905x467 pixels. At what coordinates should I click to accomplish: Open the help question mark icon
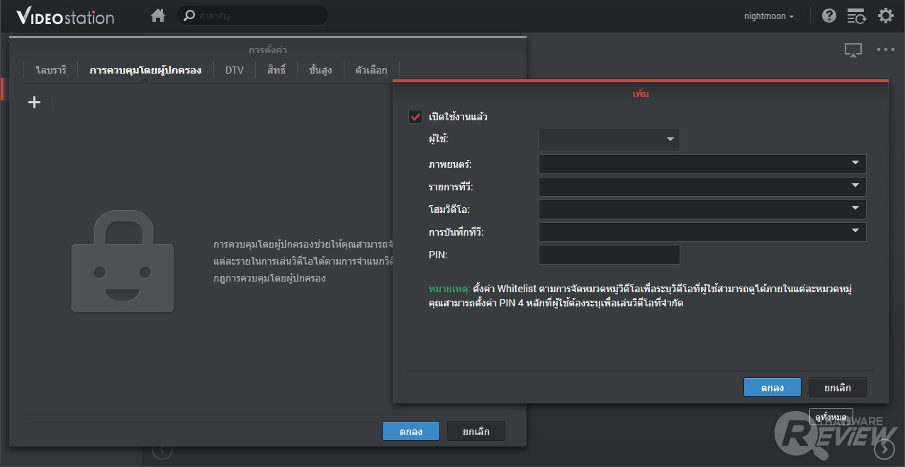point(829,16)
